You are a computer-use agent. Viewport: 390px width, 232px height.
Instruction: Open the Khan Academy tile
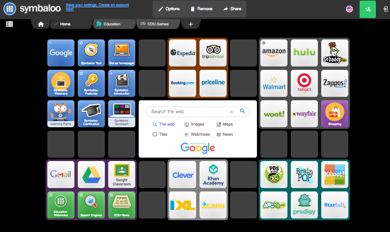(213, 175)
